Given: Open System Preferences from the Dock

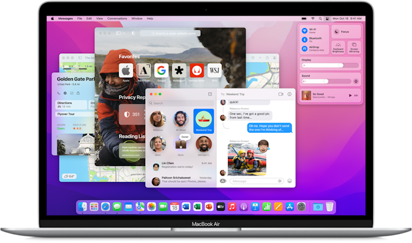Looking at the screenshot, I should tap(301, 207).
